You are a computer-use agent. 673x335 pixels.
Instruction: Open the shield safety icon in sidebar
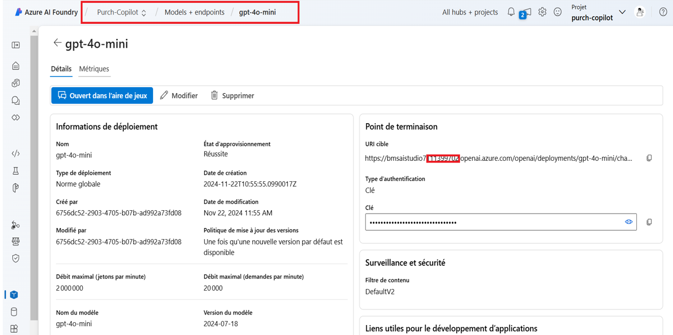[x=16, y=258]
